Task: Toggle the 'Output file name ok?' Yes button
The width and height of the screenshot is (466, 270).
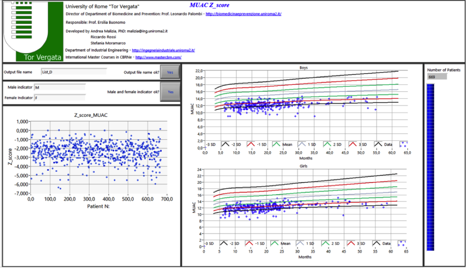Action: tap(170, 72)
